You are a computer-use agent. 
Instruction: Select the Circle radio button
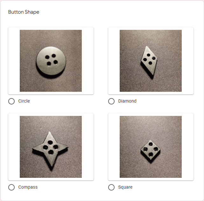[x=11, y=101]
